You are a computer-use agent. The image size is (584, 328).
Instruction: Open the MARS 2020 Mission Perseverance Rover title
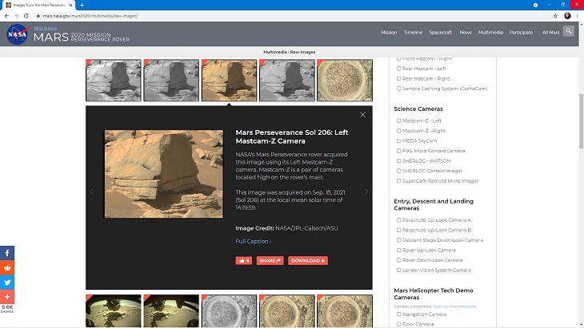82,37
